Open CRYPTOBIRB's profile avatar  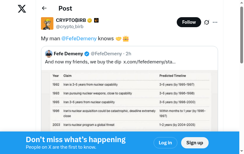pos(47,23)
